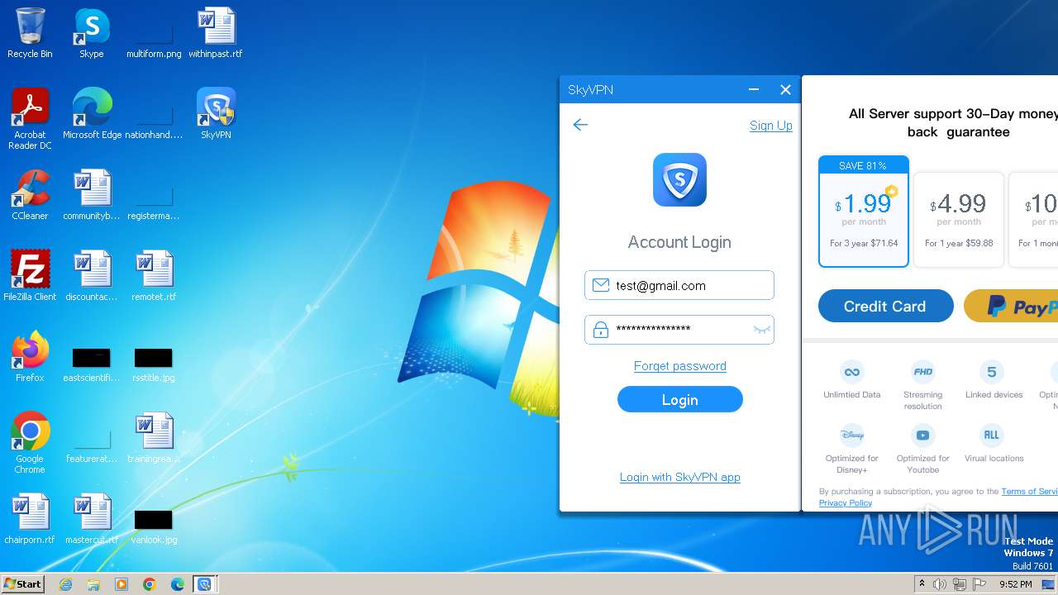Image resolution: width=1058 pixels, height=595 pixels.
Task: Click the 5 Linked devices icon
Action: pos(993,372)
